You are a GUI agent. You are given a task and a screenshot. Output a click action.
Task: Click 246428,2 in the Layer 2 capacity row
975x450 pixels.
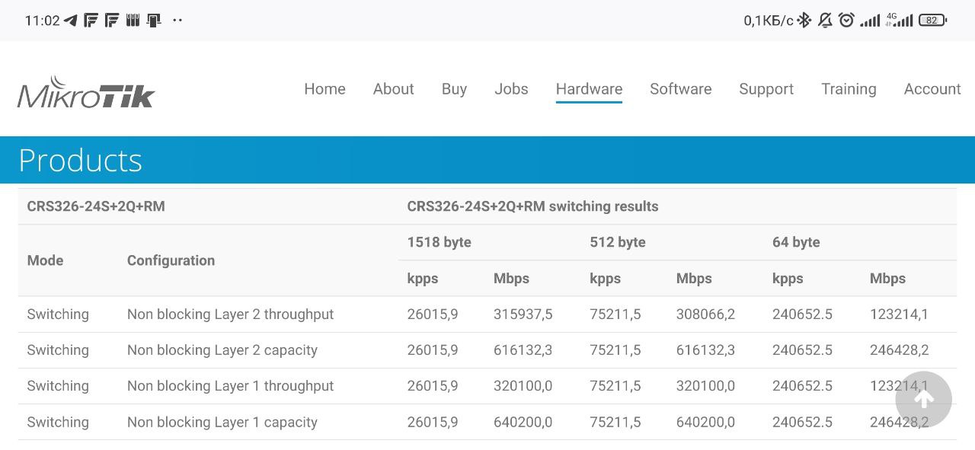click(x=899, y=350)
